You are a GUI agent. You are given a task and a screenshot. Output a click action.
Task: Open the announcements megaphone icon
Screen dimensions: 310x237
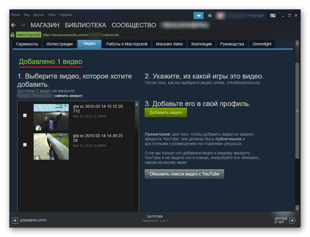(x=198, y=16)
